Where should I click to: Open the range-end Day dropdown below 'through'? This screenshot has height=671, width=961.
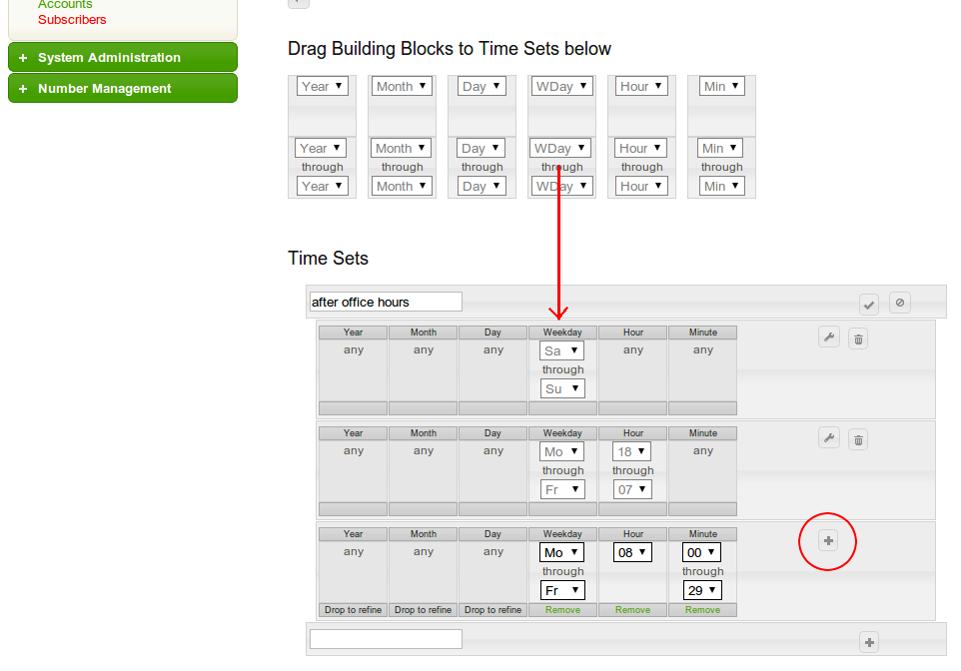click(x=481, y=187)
